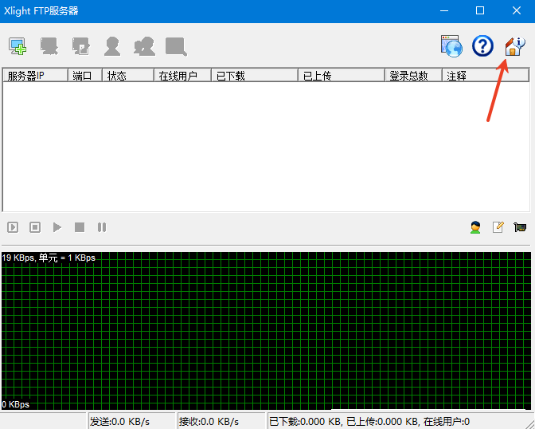
Task: Click the plain play start server button
Action: (57, 227)
